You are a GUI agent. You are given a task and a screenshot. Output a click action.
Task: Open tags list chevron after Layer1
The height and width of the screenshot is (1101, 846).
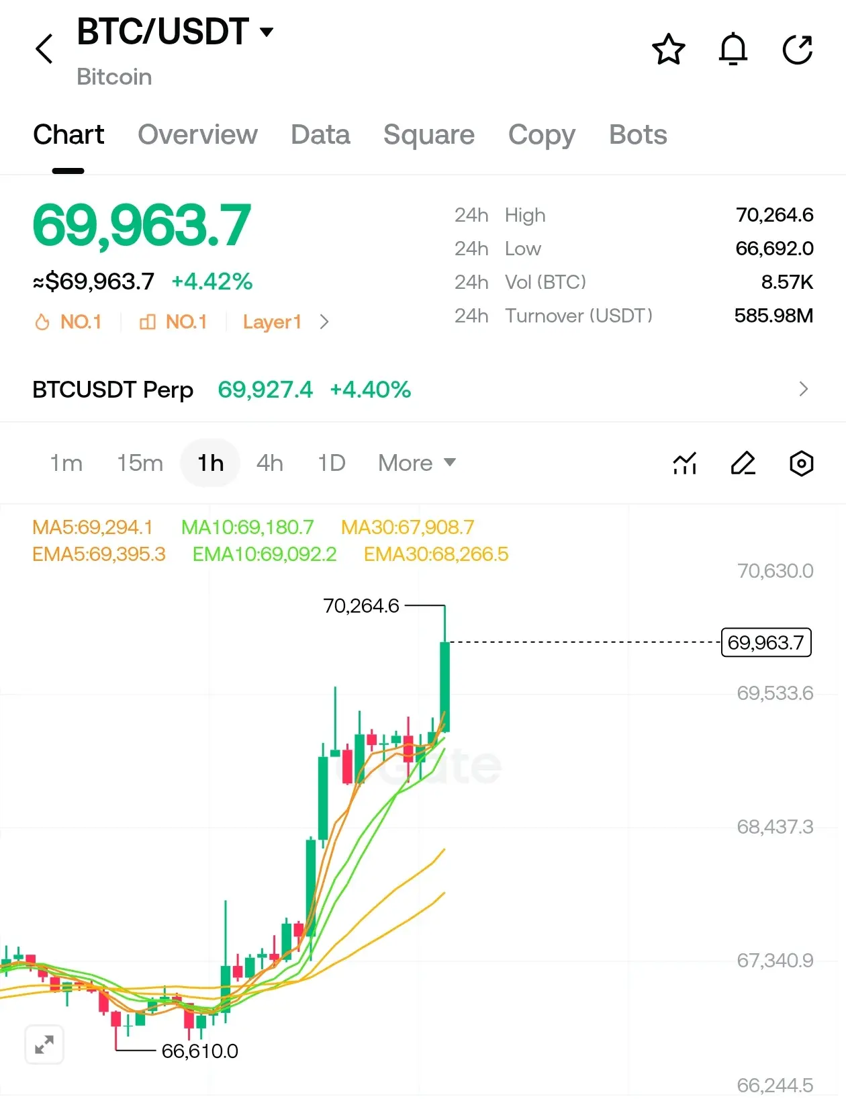coord(324,322)
